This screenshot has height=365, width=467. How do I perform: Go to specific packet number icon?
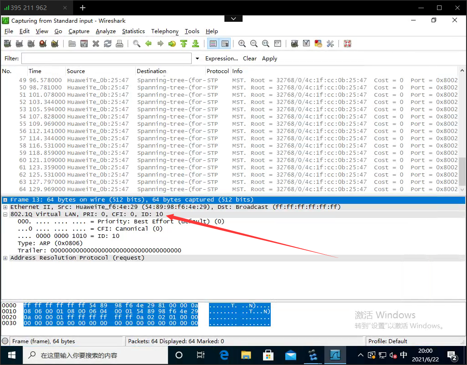[x=172, y=44]
